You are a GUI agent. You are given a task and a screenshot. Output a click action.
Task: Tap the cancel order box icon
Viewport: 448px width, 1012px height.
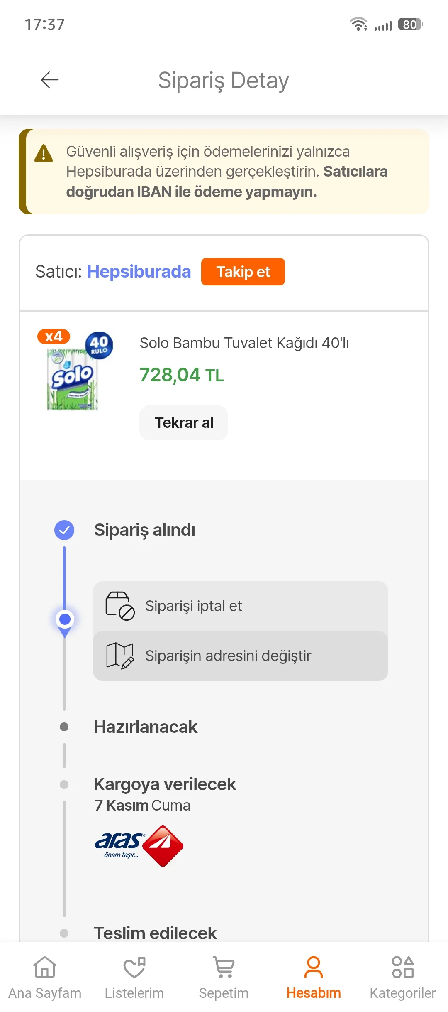pos(120,606)
